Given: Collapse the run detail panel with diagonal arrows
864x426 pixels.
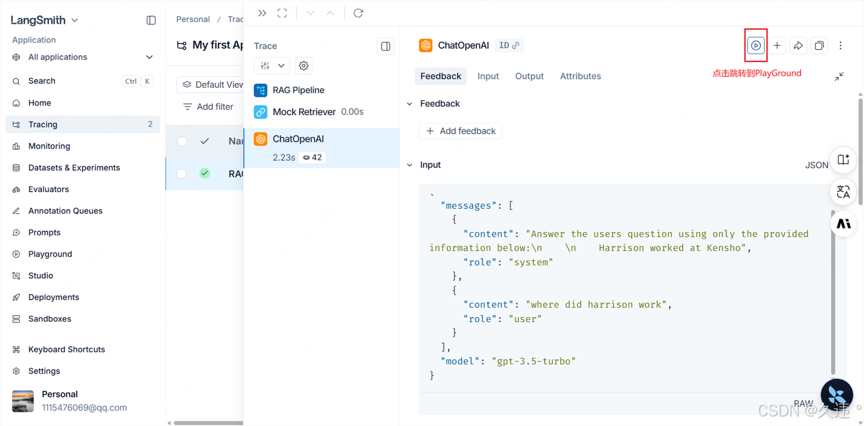Looking at the screenshot, I should click(839, 76).
